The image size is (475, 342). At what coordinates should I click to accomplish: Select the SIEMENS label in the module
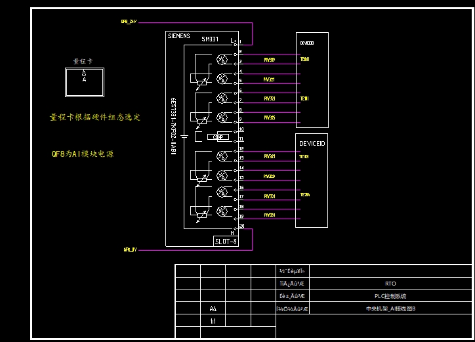[178, 36]
